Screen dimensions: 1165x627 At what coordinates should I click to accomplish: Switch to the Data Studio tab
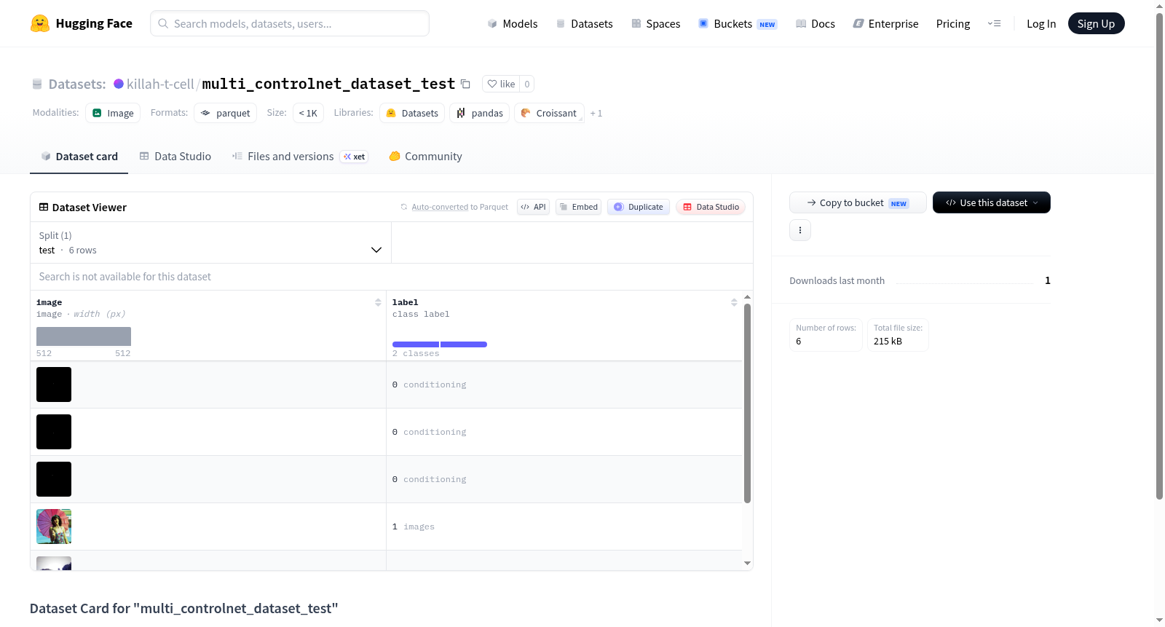tap(175, 156)
